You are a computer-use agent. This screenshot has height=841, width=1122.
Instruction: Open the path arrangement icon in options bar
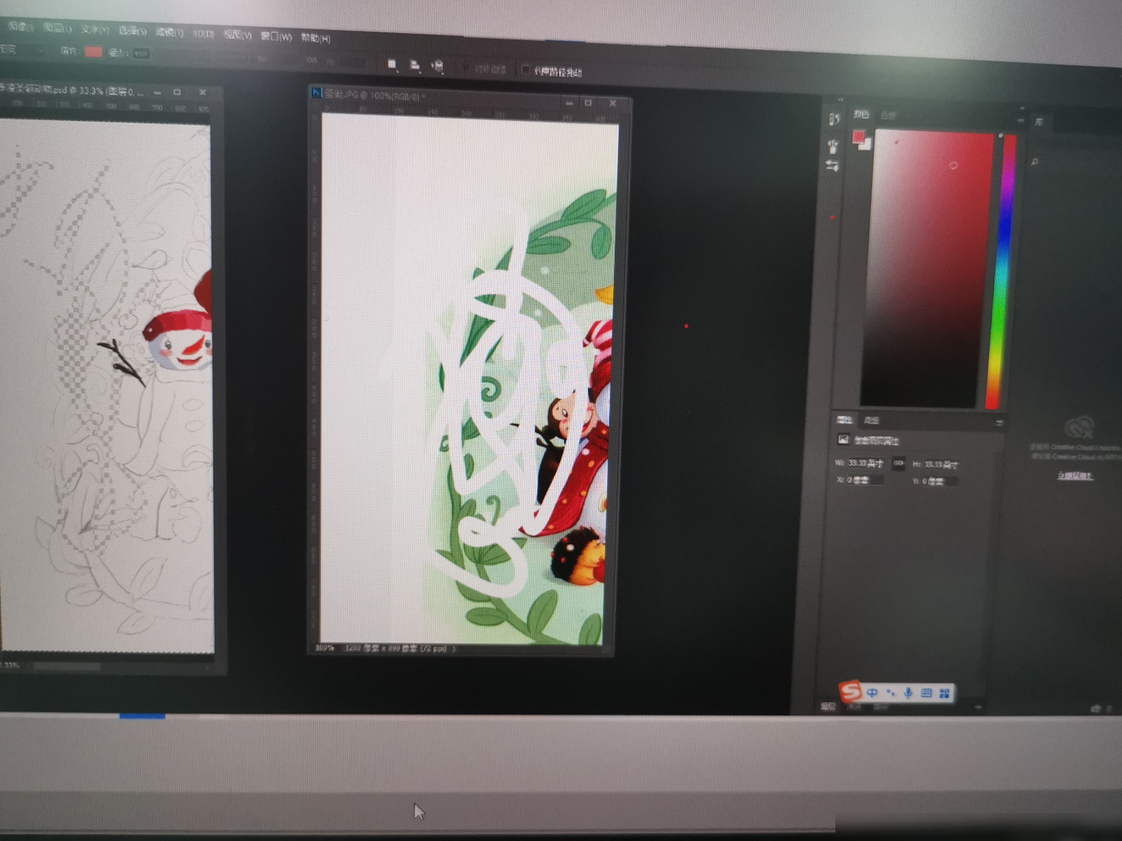tap(437, 67)
